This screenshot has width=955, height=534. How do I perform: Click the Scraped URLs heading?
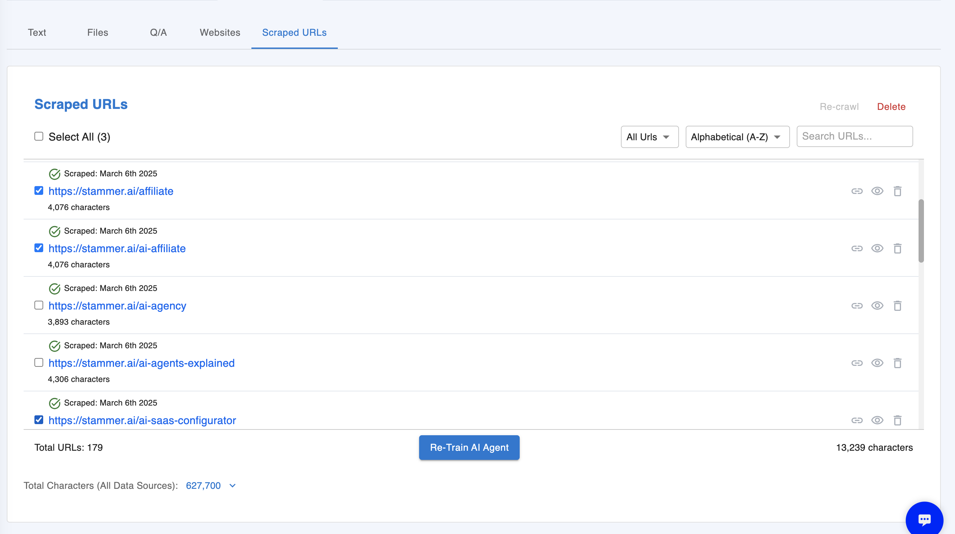tap(81, 105)
